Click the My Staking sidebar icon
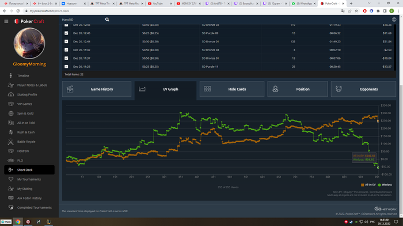 coord(11,189)
